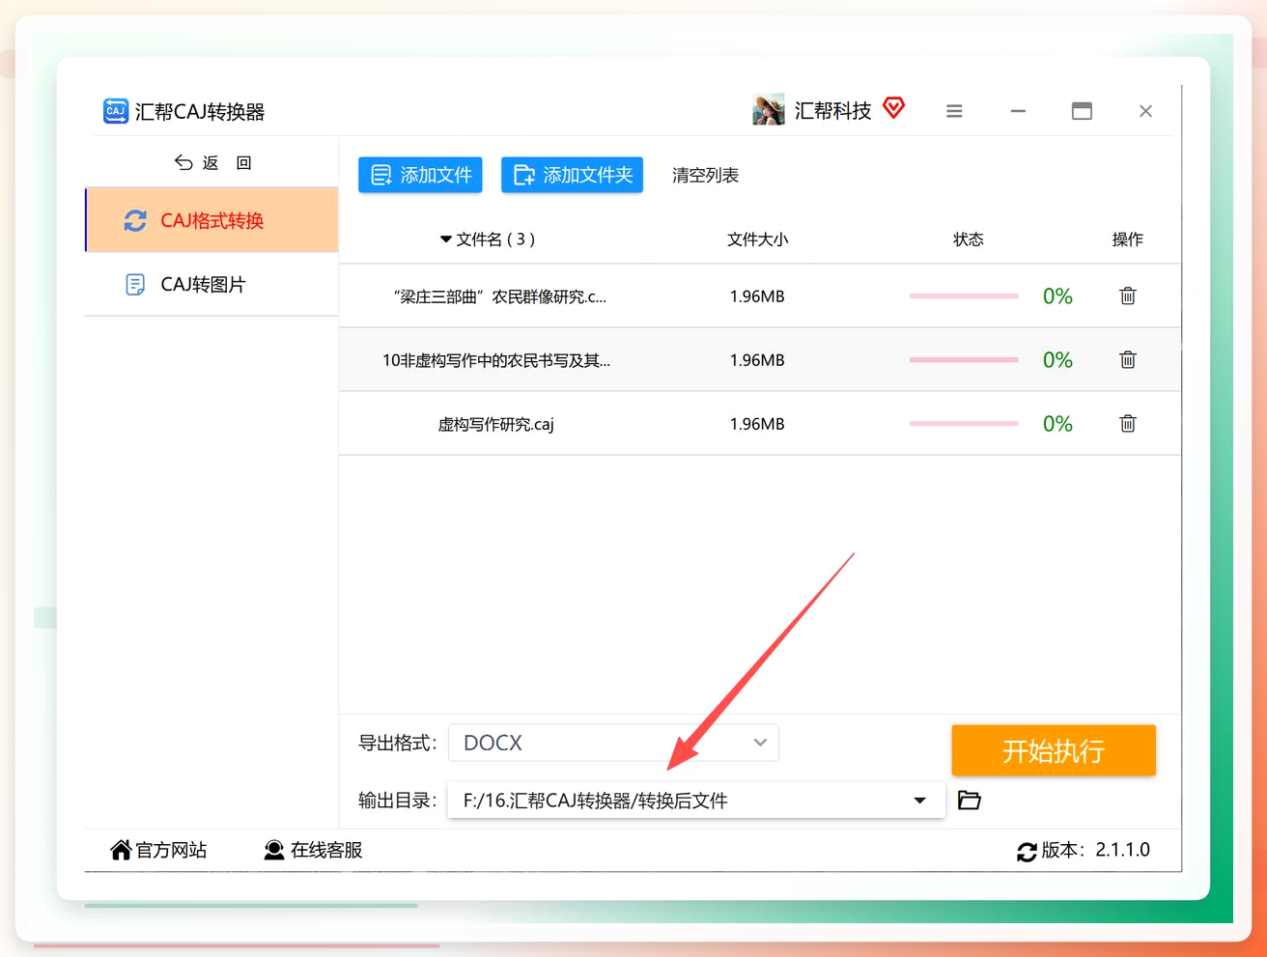Click the 汇帮CAJ转换器 app logo icon

[x=116, y=111]
